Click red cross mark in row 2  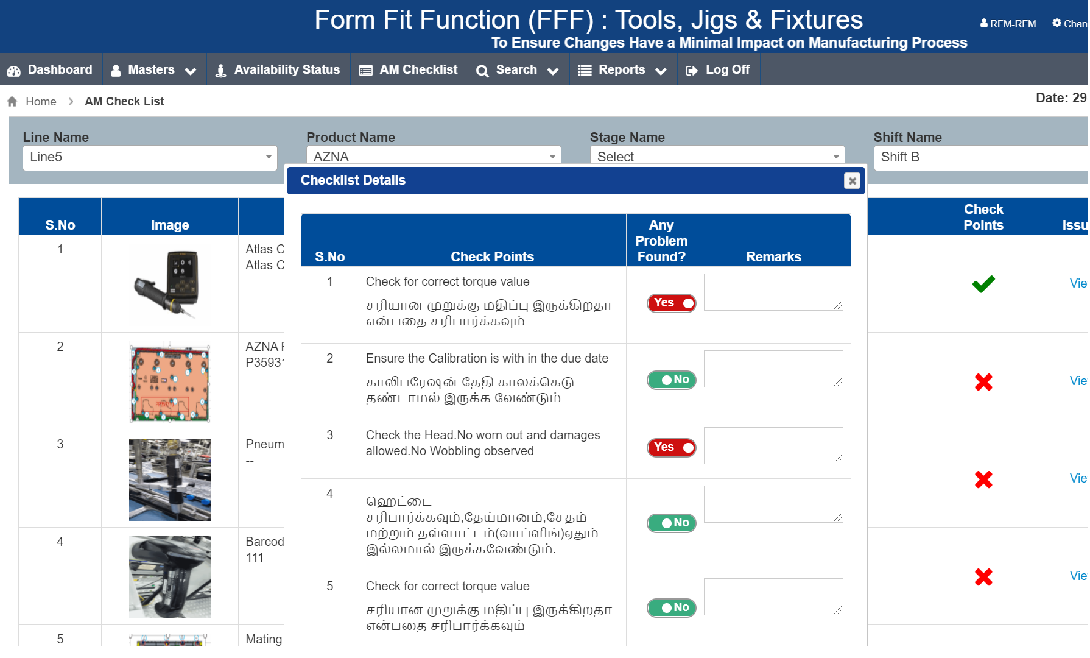(983, 382)
